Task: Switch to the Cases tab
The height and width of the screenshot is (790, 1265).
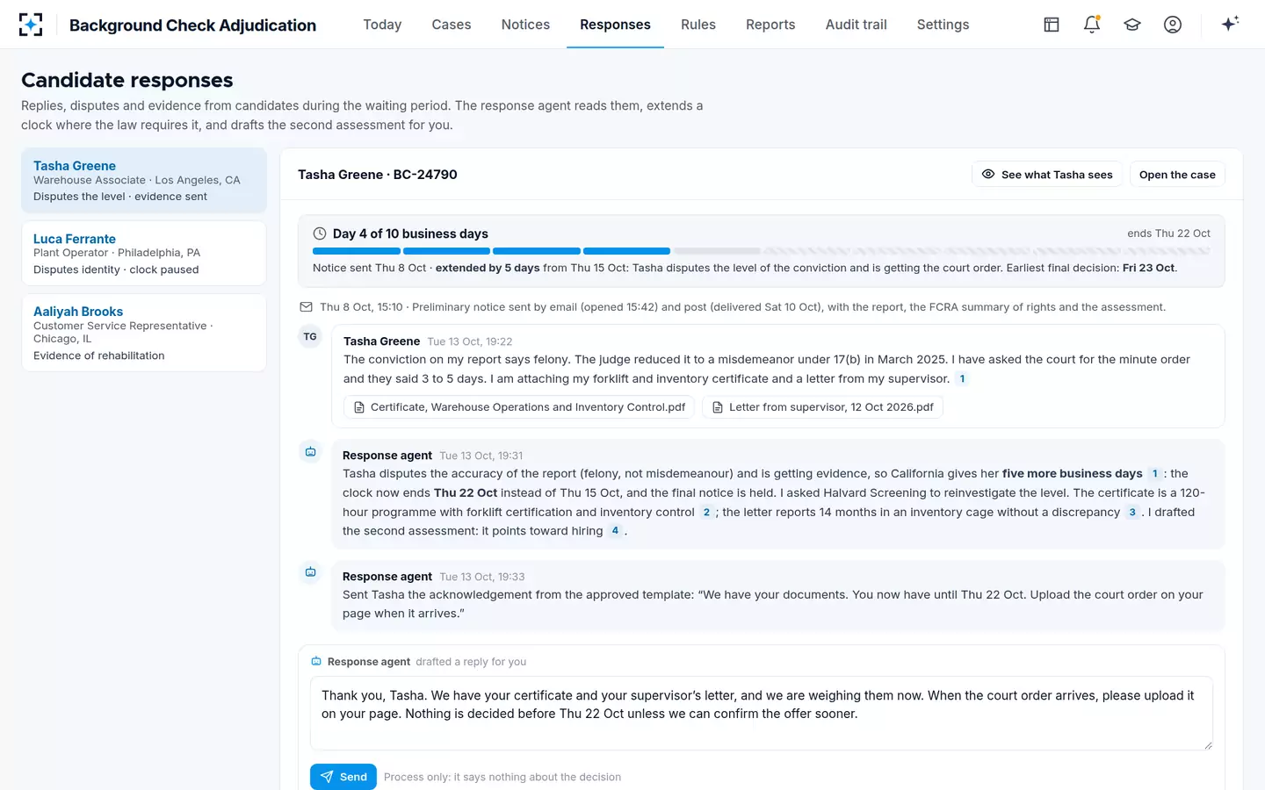Action: [452, 25]
